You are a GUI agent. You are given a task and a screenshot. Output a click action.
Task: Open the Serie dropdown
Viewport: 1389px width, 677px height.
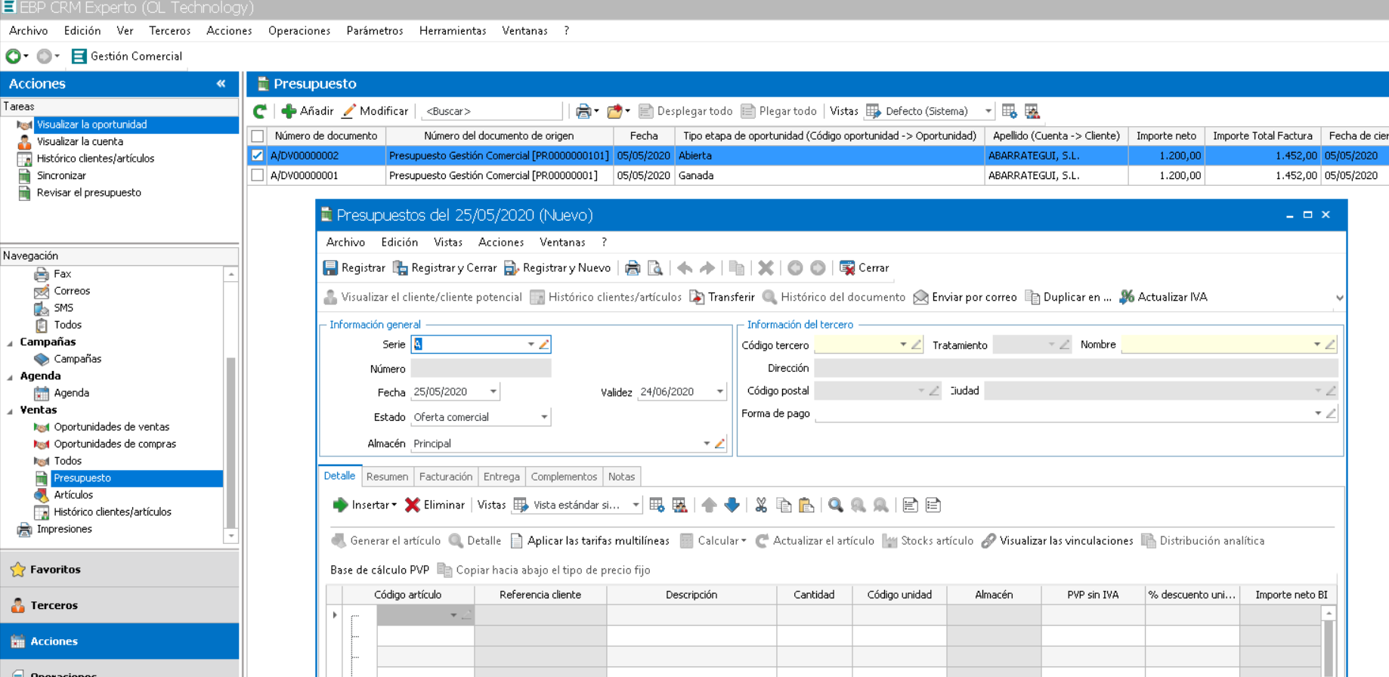tap(531, 344)
